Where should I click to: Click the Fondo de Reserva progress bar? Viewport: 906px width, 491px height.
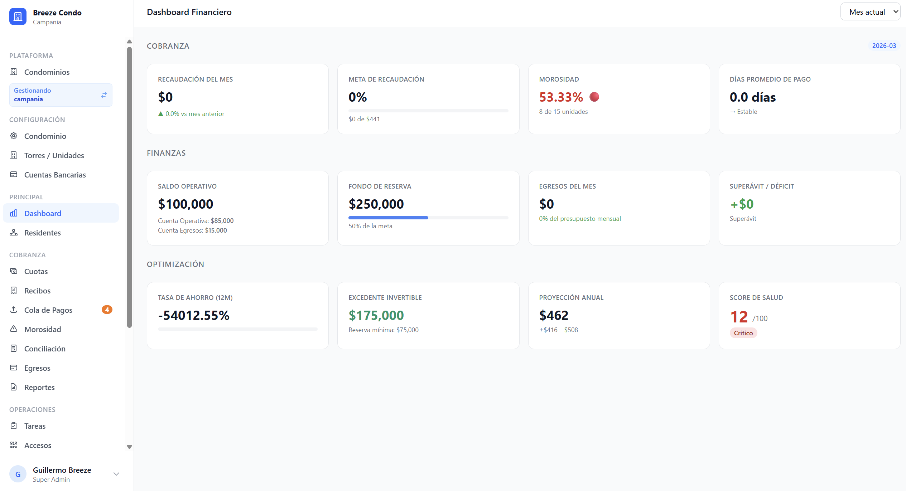point(428,218)
